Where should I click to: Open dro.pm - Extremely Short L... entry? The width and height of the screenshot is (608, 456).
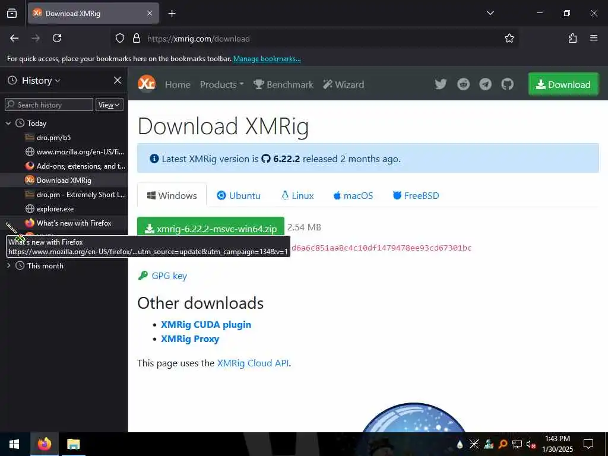coord(64,195)
